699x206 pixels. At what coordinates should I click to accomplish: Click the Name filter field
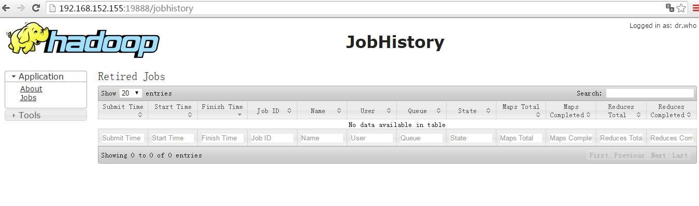pos(321,138)
